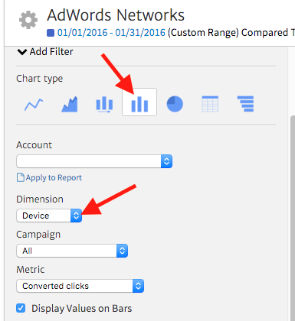The width and height of the screenshot is (295, 321).
Task: Open the 01/01/2016 - 01/31/2016 date range
Action: pos(111,33)
